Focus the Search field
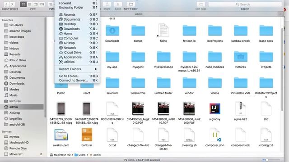Screen dimensions: 289x162 (x=245, y=4)
